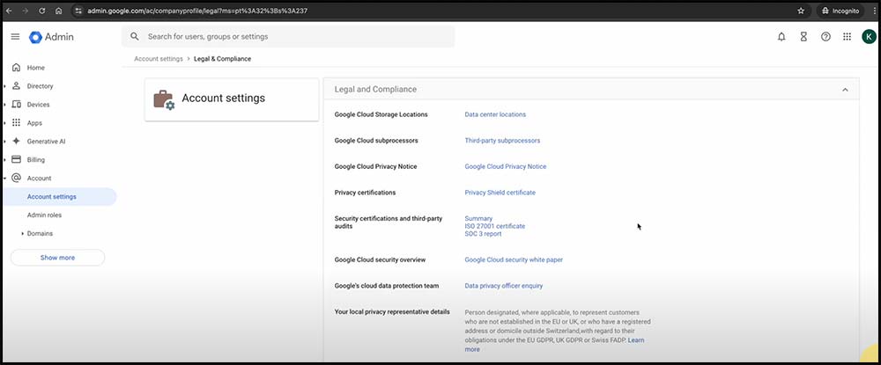
Task: Reload the page
Action: click(42, 11)
